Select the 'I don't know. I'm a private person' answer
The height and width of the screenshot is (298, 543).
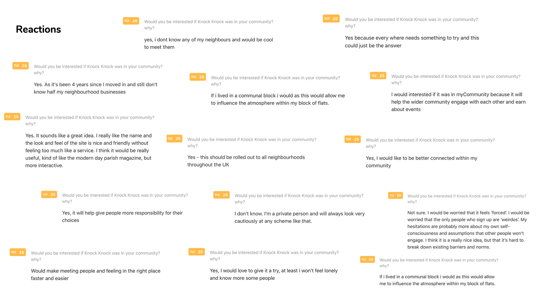point(299,217)
